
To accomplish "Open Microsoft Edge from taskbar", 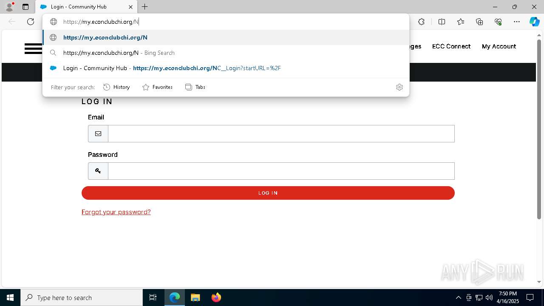I will (x=175, y=297).
